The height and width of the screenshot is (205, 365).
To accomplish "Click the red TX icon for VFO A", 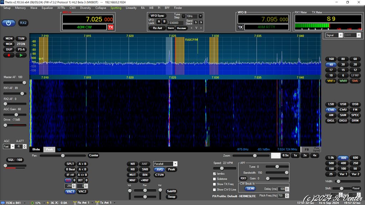I will tap(111, 27).
